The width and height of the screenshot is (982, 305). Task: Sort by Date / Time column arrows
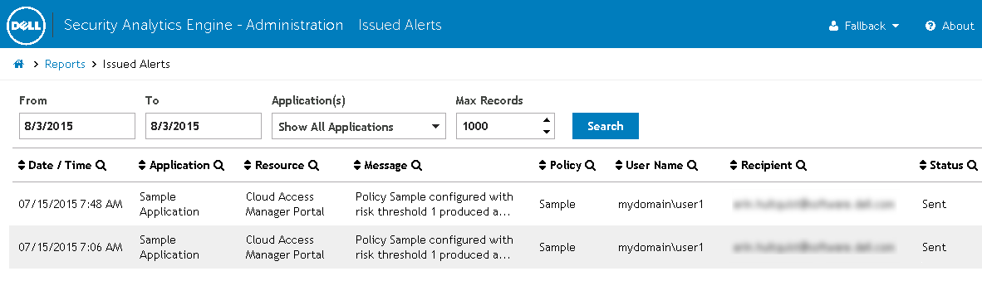22,166
